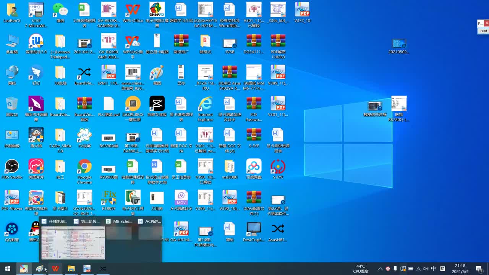Expand hidden system tray icons chevron
Viewport: 489px width, 275px height.
point(380,269)
